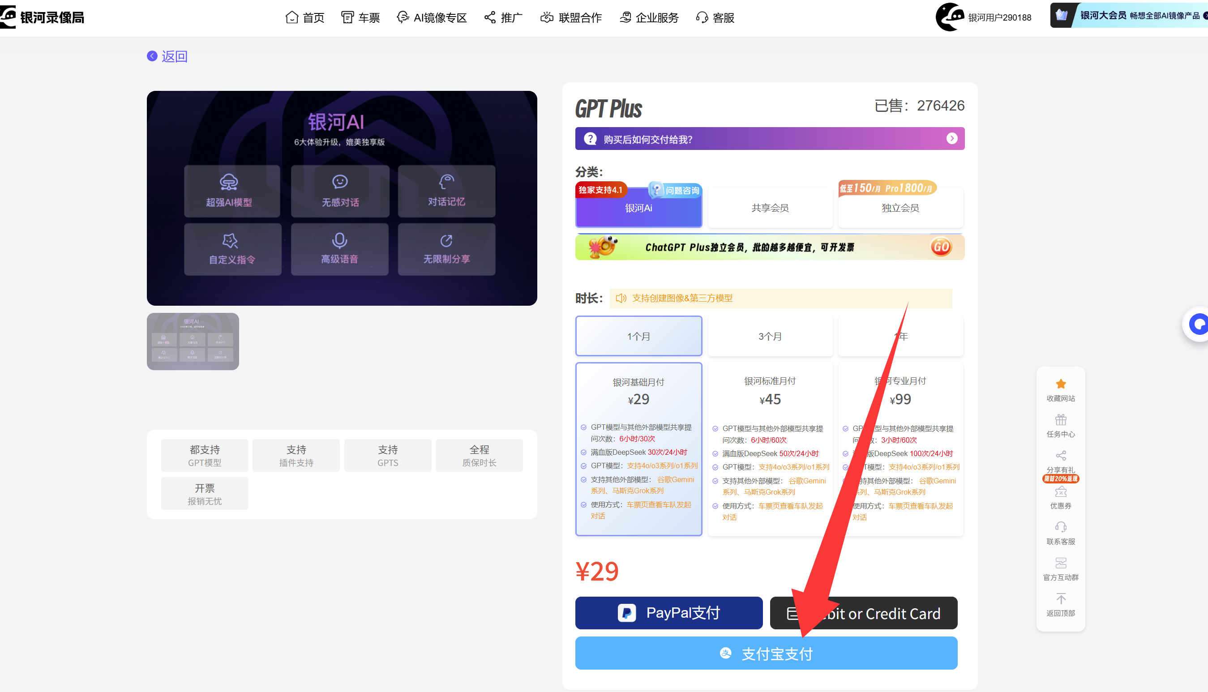Click the 支持 GPTS tag
This screenshot has width=1208, height=692.
click(x=387, y=455)
